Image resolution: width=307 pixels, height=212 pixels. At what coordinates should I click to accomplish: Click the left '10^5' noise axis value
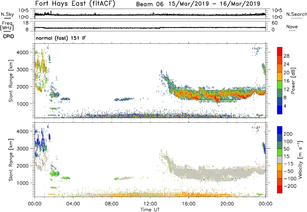click(23, 11)
